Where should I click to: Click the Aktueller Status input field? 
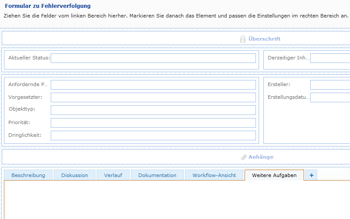tap(153, 58)
